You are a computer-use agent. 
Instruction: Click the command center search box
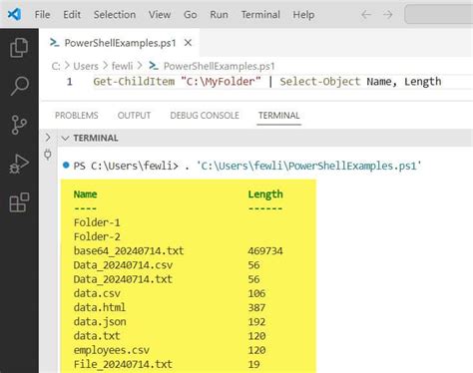(x=439, y=15)
